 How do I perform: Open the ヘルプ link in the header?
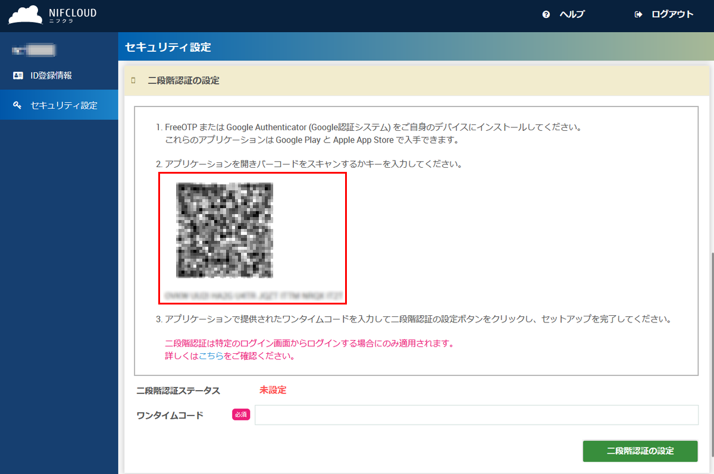click(572, 15)
